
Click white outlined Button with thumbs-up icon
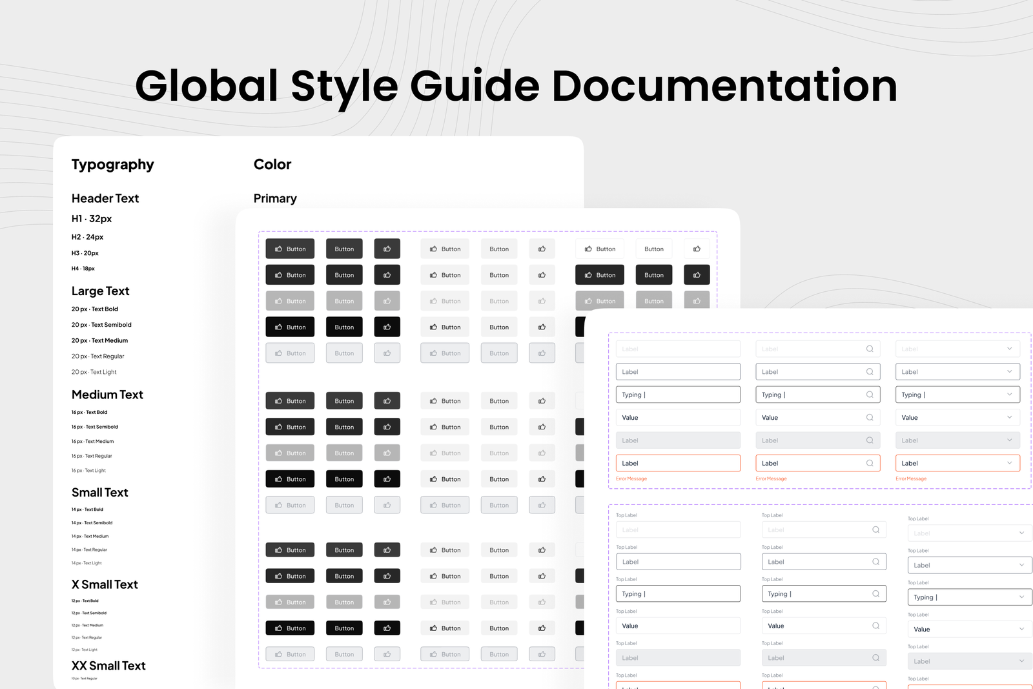(x=600, y=249)
